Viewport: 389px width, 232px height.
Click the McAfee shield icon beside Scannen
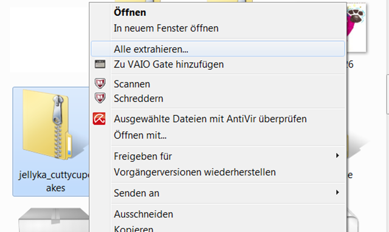100,83
